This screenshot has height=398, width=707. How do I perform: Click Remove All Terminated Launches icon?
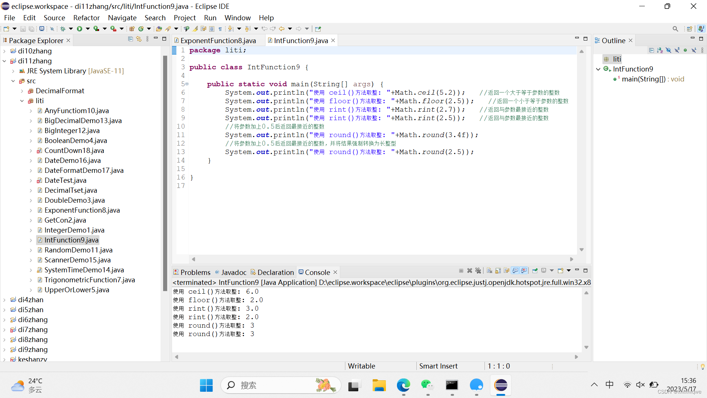pyautogui.click(x=478, y=271)
